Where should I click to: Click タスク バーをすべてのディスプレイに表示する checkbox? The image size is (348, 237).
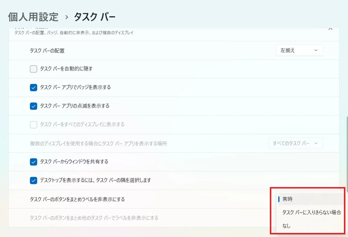(33, 124)
